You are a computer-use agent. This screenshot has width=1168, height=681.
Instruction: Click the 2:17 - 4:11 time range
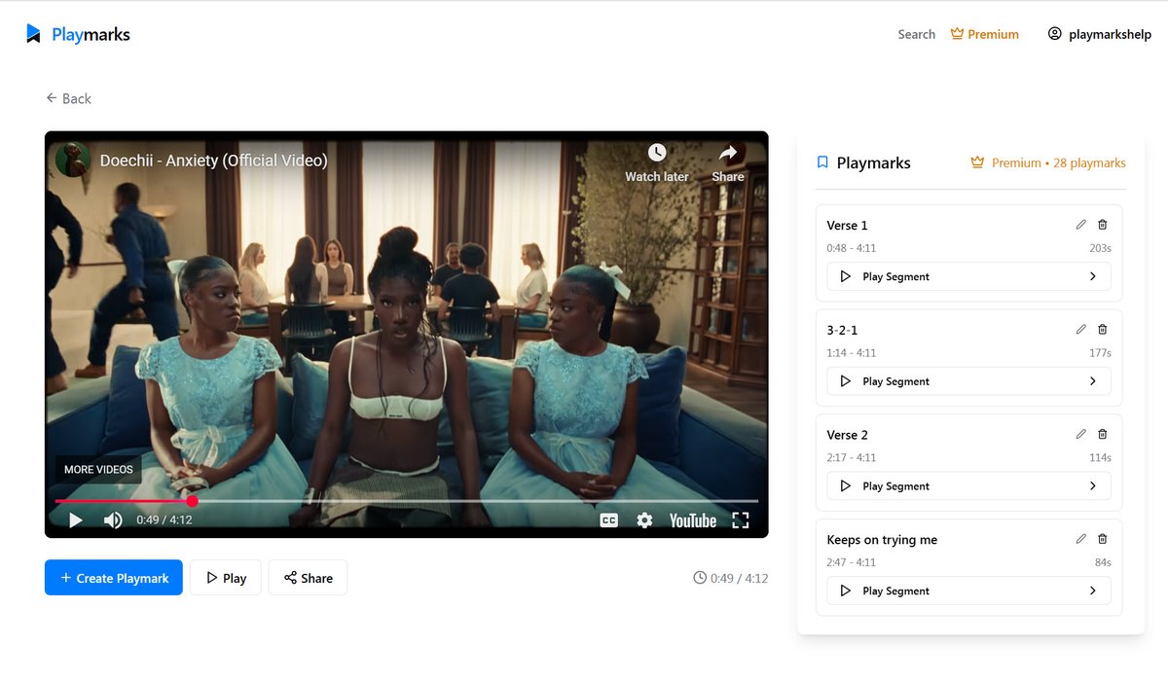[851, 457]
